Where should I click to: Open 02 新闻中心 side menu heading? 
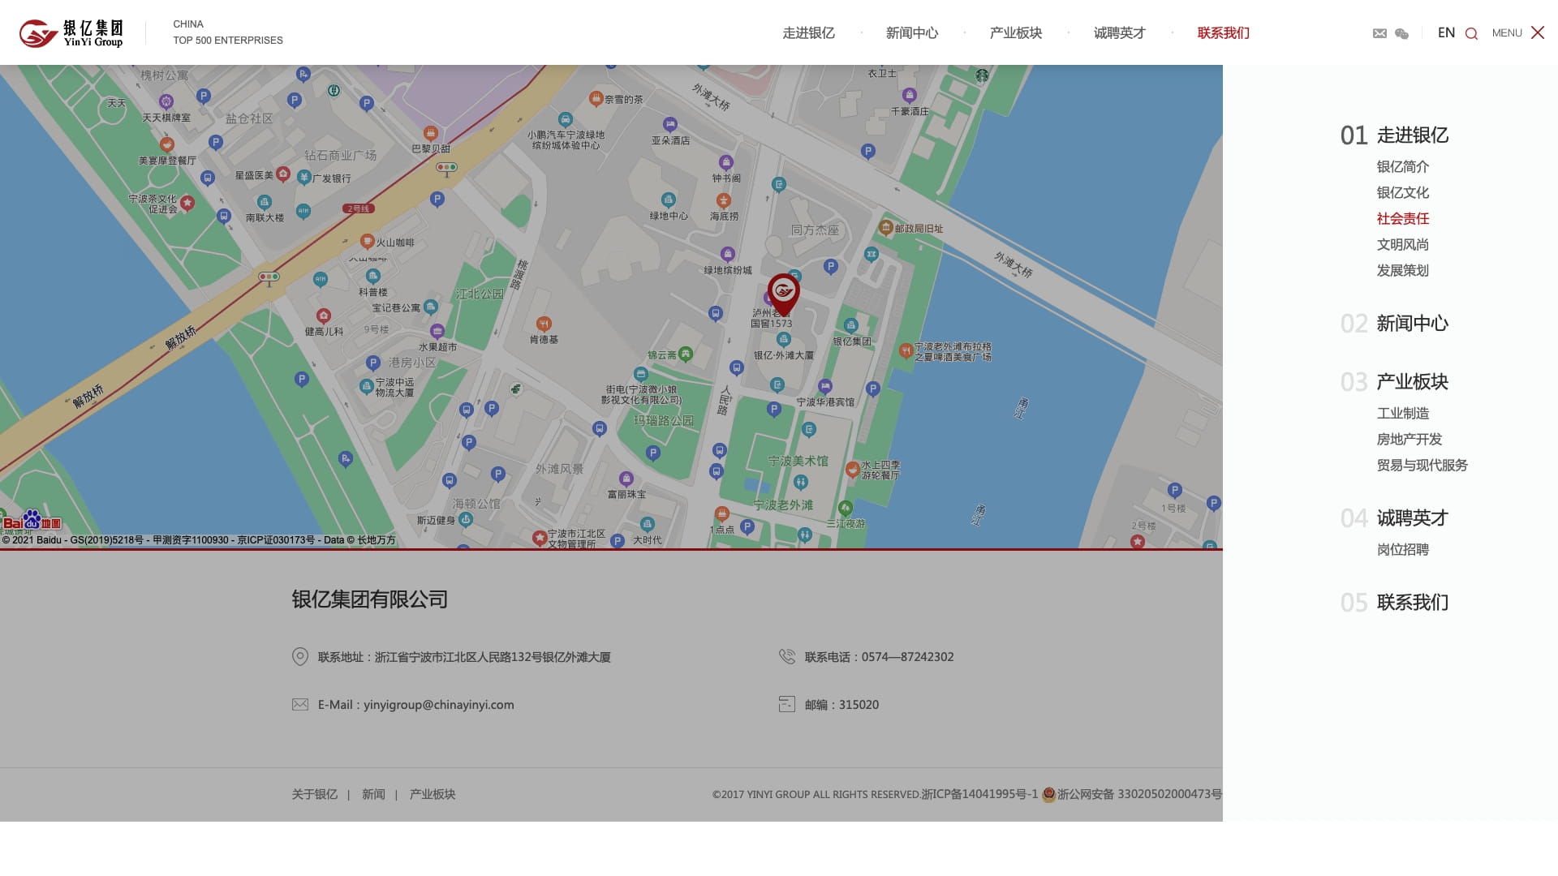pos(1394,324)
